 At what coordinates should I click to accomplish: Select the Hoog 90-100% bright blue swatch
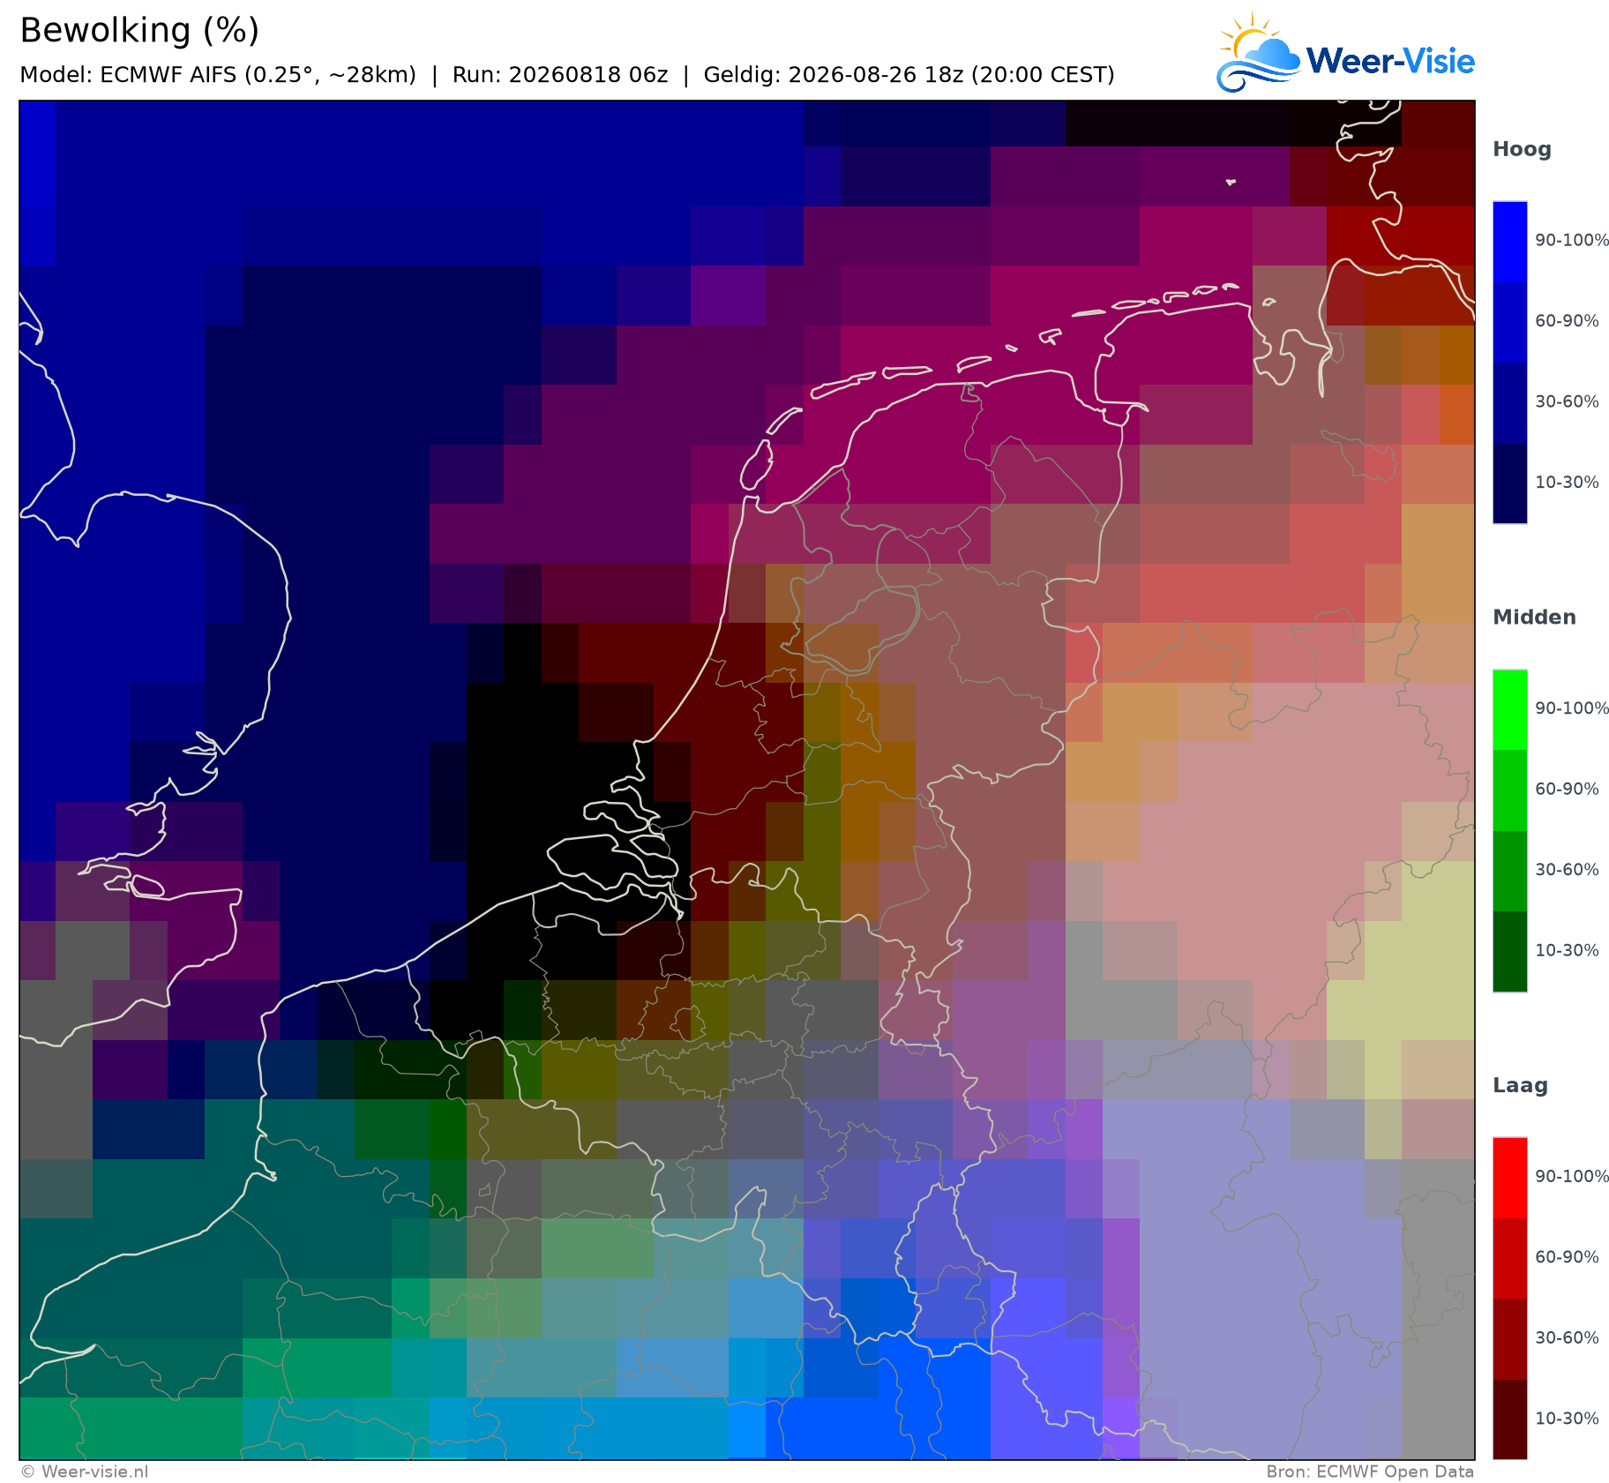click(1509, 242)
